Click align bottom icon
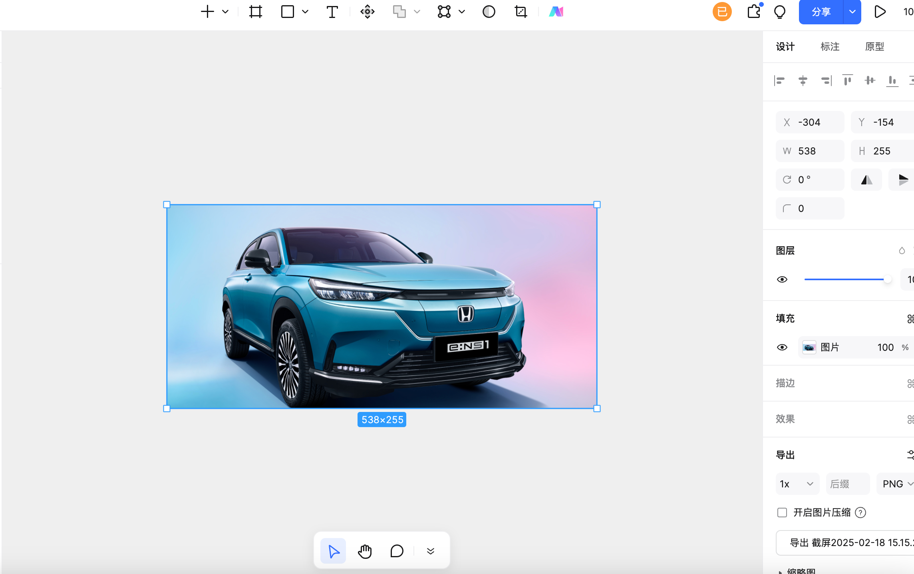This screenshot has width=914, height=574. pos(892,81)
